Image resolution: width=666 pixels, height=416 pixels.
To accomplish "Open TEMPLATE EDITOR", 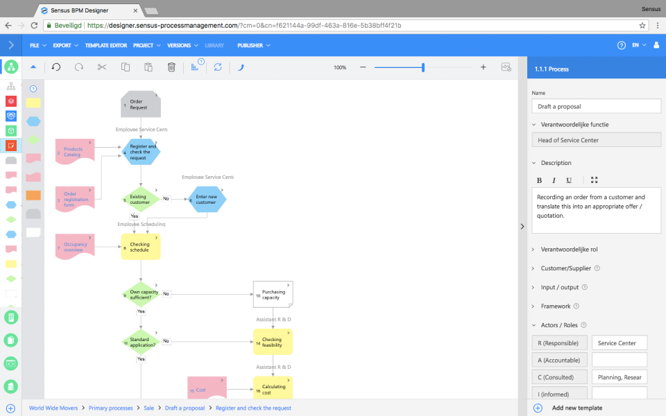I will coord(105,46).
